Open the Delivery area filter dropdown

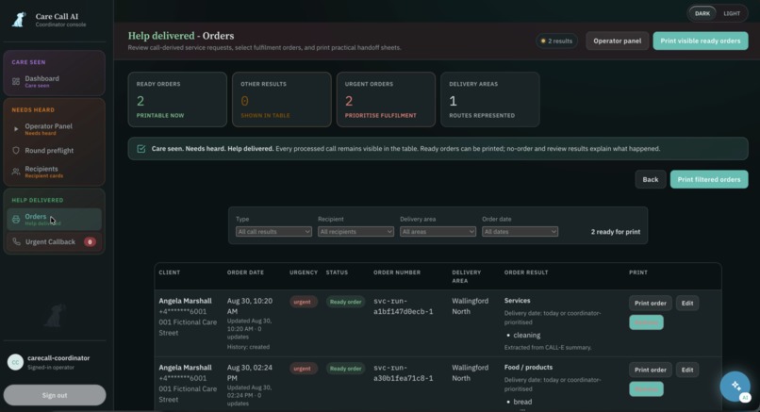tap(438, 232)
